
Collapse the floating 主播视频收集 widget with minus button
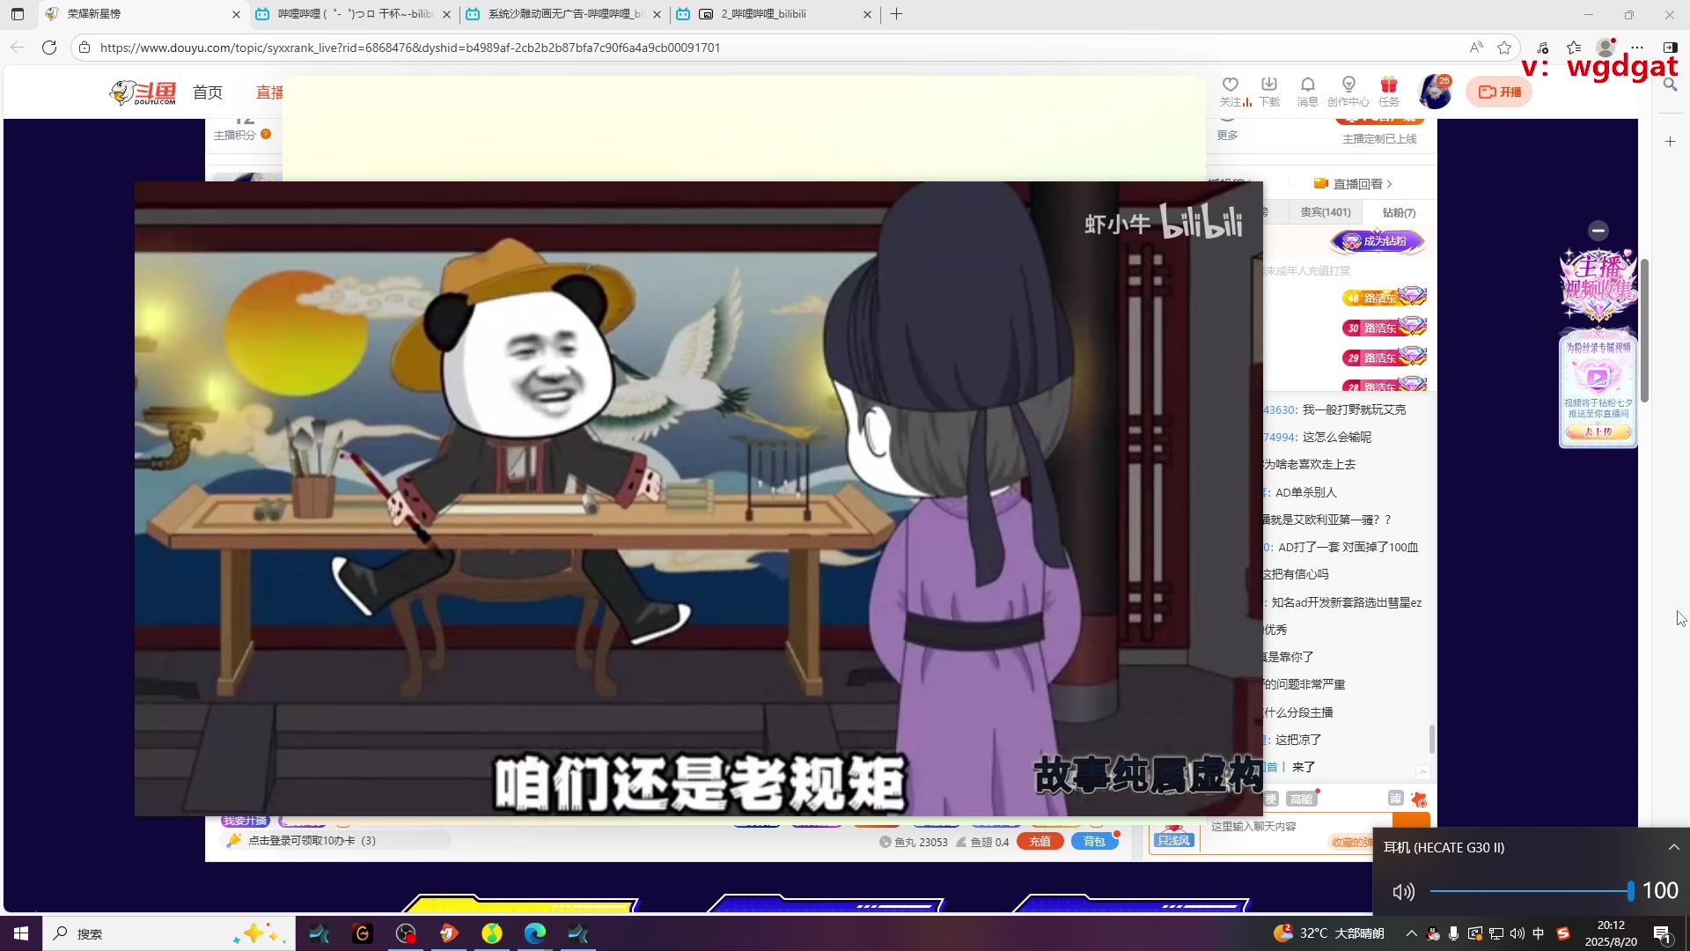click(x=1598, y=231)
